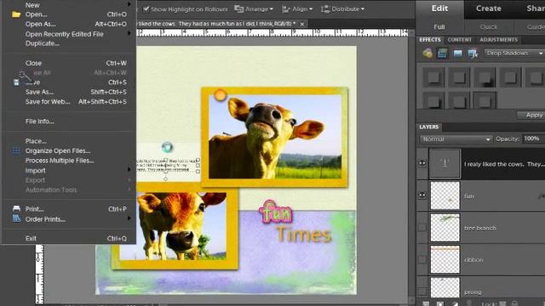Apply second drop shadow style in top row
Image resolution: width=545 pixels, height=306 pixels.
(x=459, y=77)
